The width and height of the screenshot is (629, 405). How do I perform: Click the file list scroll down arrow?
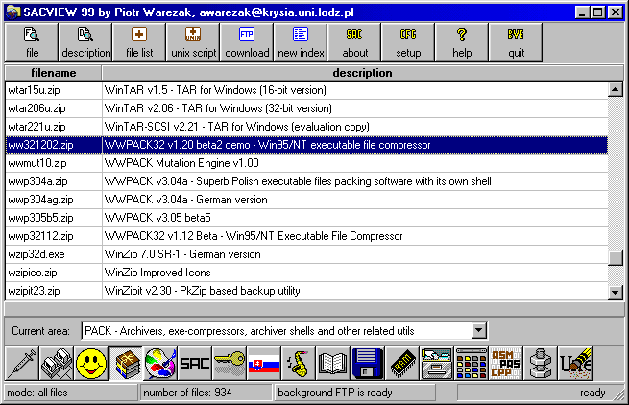coord(615,292)
